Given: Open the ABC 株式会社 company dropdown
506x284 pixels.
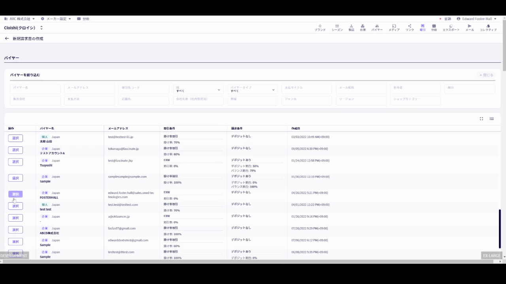Looking at the screenshot, I should click(19, 19).
